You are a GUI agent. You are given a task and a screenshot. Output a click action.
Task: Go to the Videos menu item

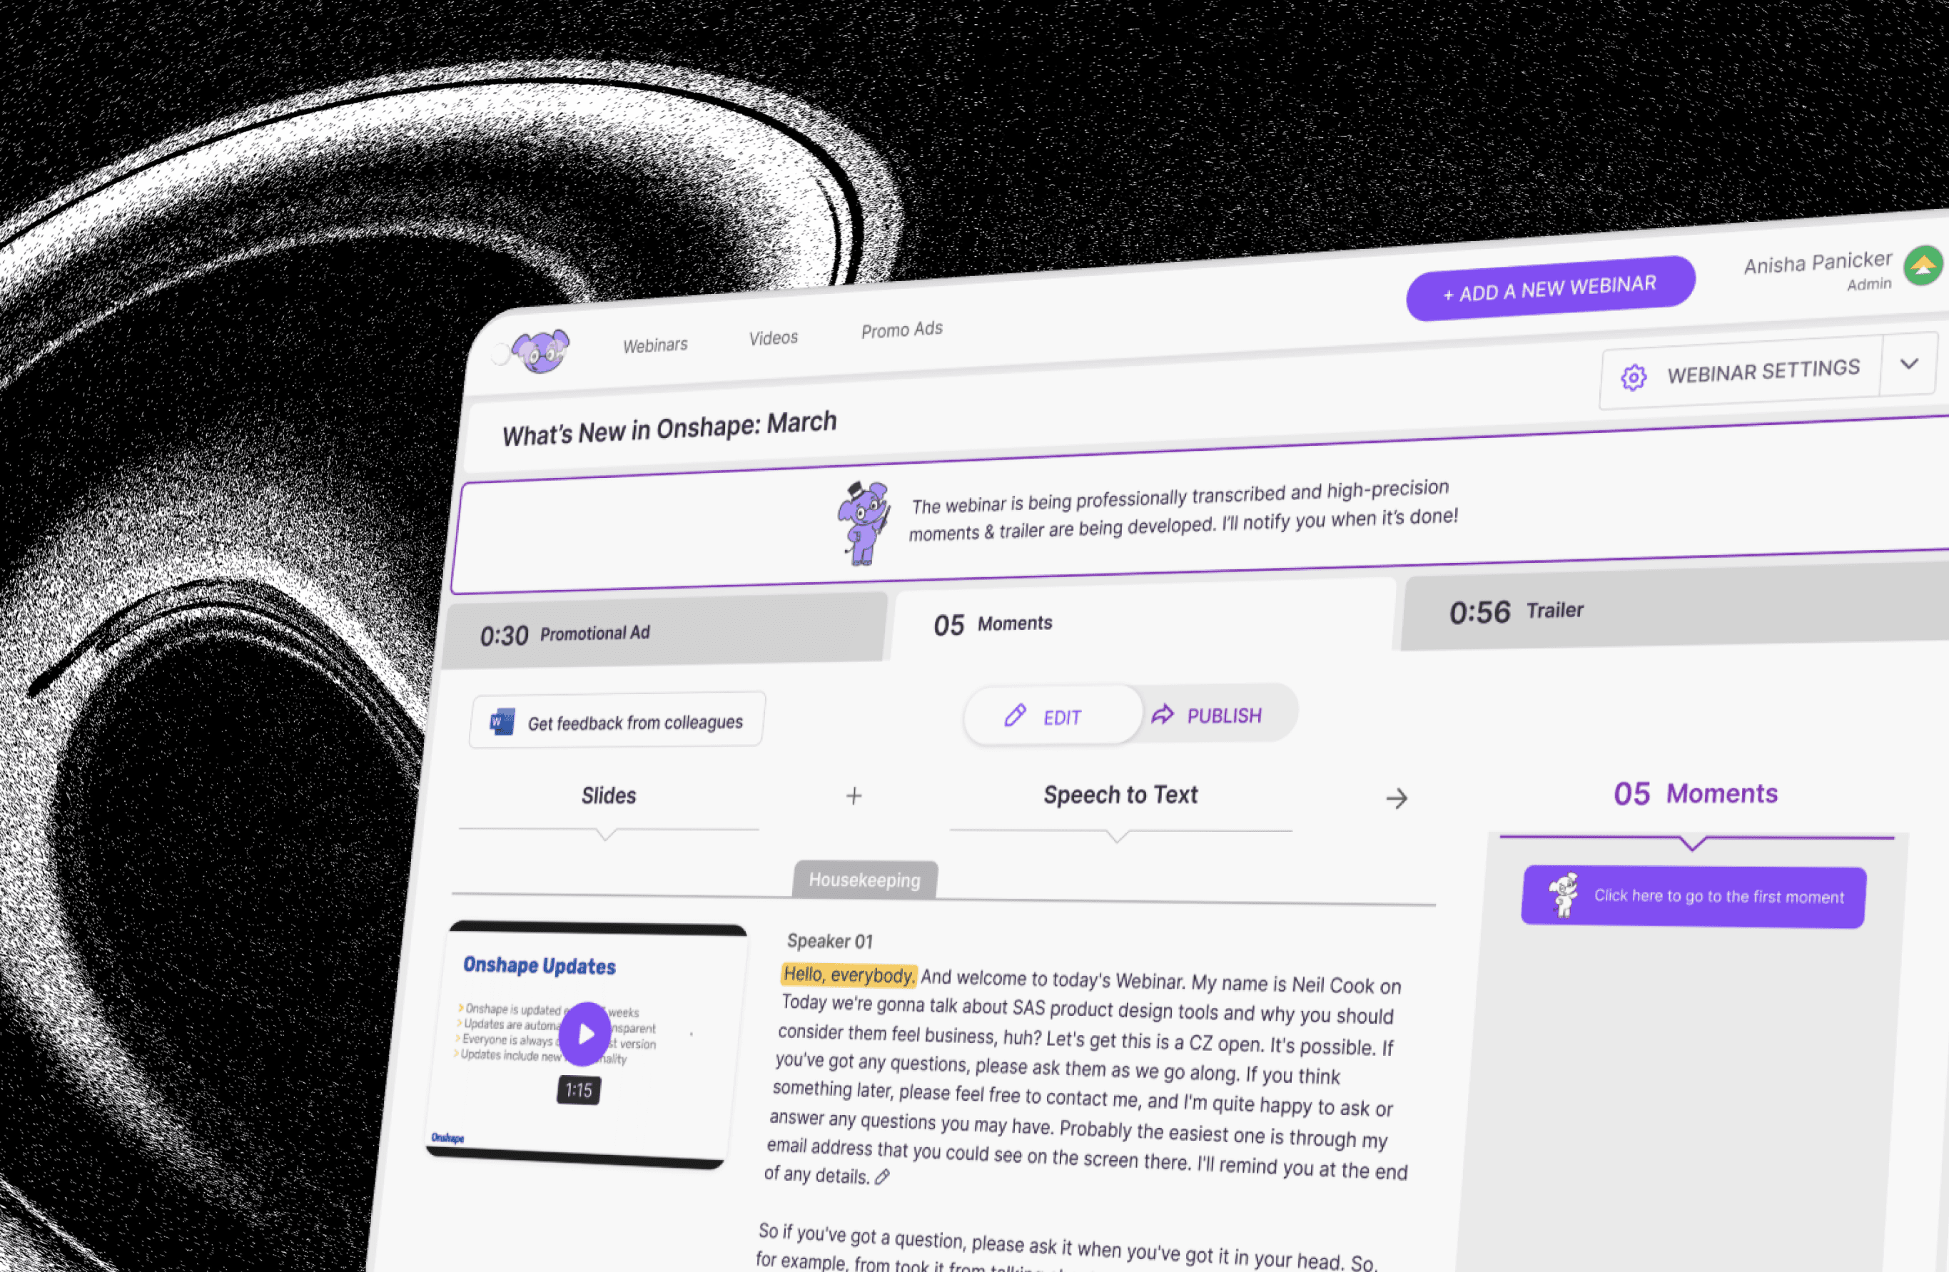(773, 337)
